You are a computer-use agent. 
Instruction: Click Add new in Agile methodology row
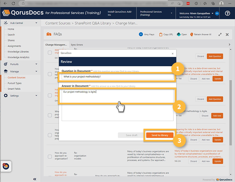click(x=217, y=116)
